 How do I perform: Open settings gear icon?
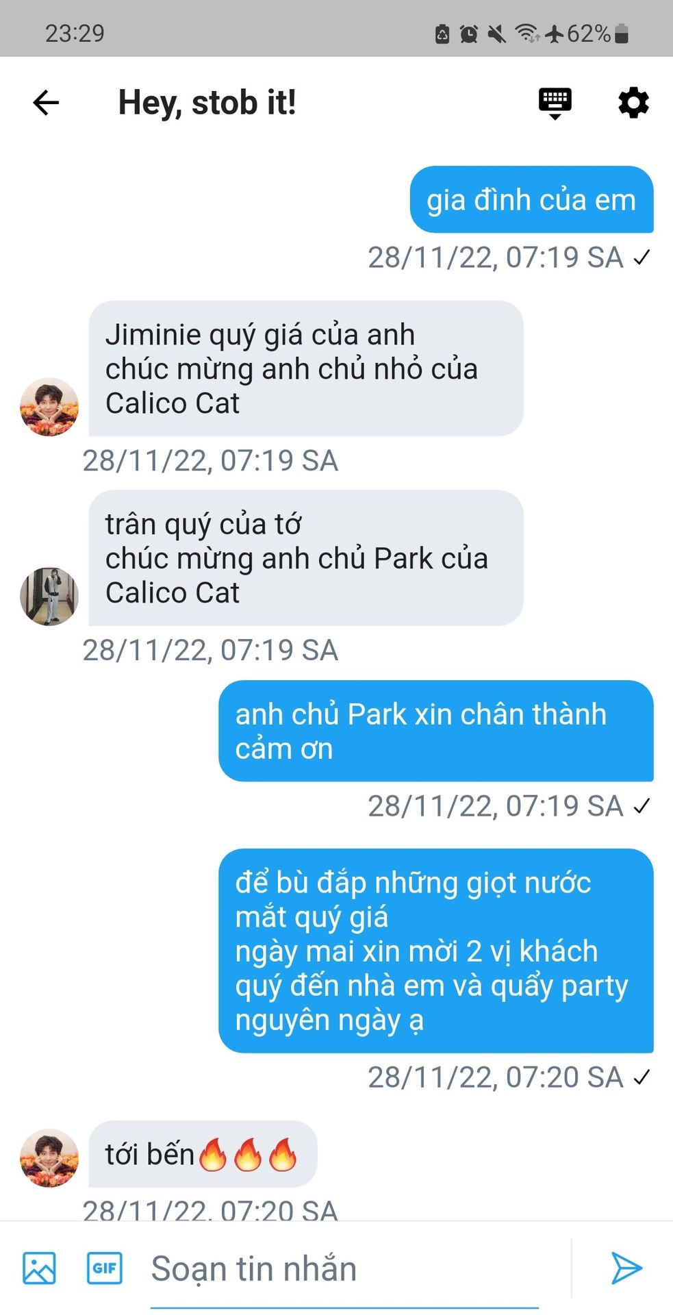pos(633,103)
